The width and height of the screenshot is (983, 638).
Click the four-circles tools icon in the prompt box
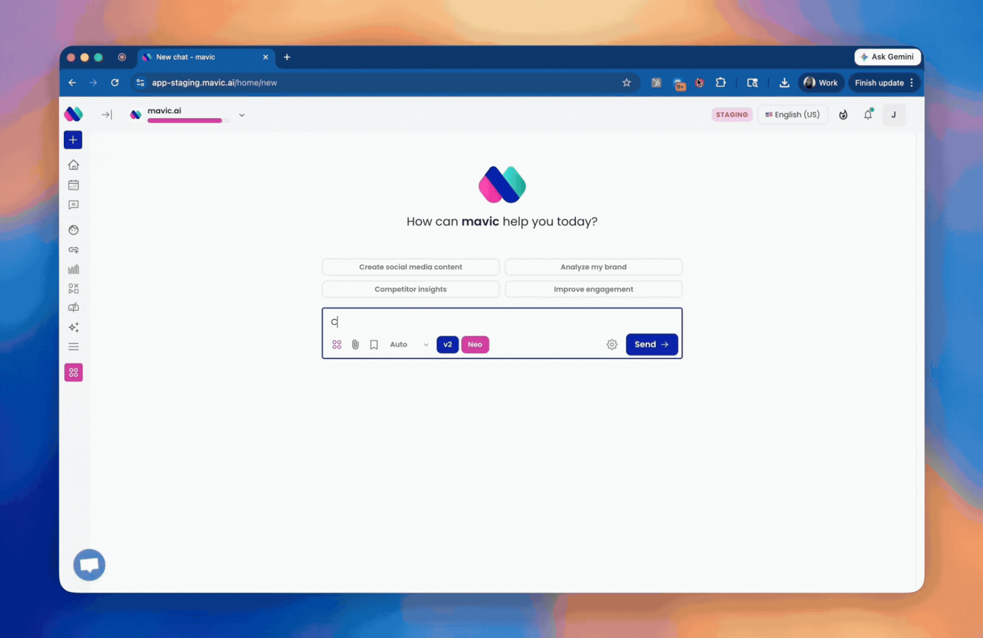(x=337, y=344)
